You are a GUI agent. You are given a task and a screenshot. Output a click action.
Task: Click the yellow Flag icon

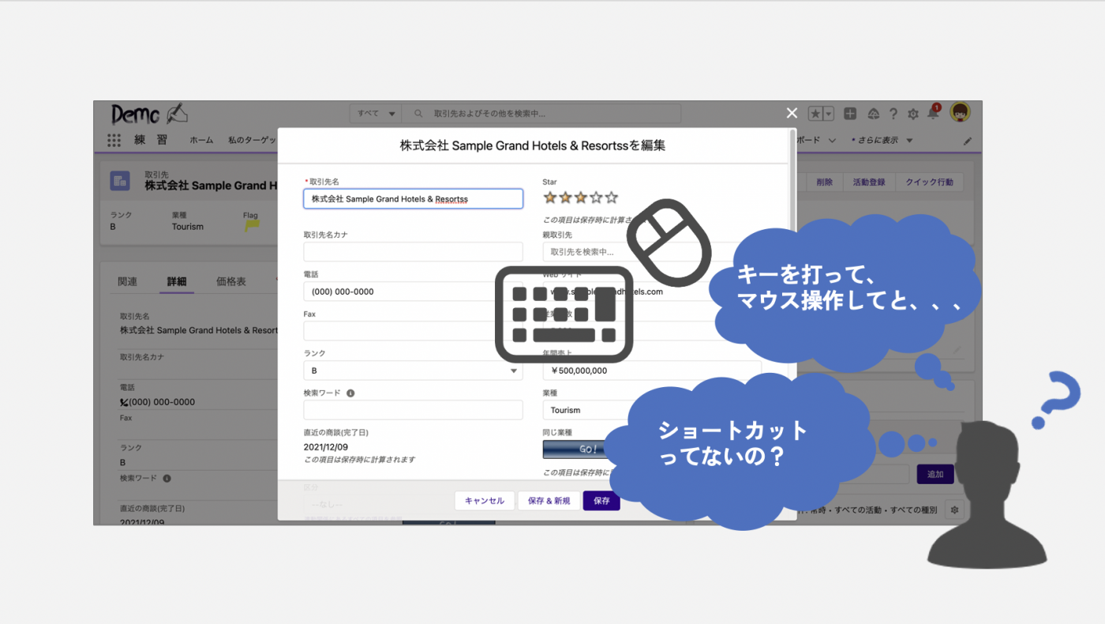tap(251, 226)
